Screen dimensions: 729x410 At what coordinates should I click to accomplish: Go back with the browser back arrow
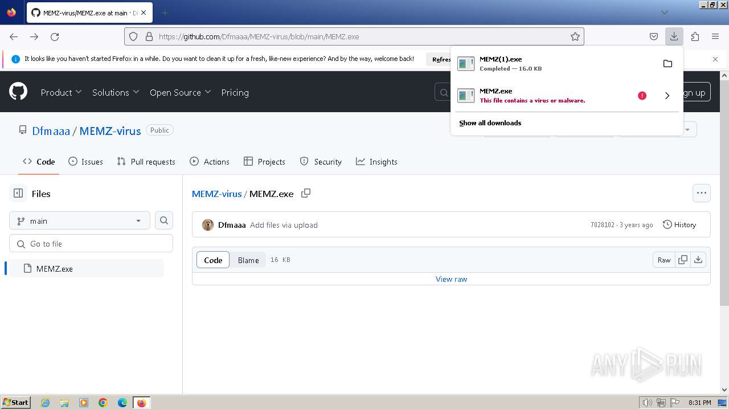pos(14,36)
